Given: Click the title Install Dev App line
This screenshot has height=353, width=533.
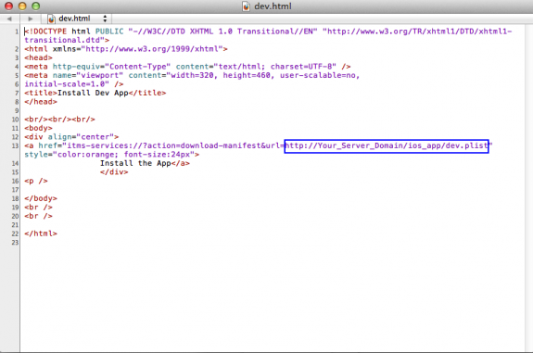Looking at the screenshot, I should coord(95,93).
